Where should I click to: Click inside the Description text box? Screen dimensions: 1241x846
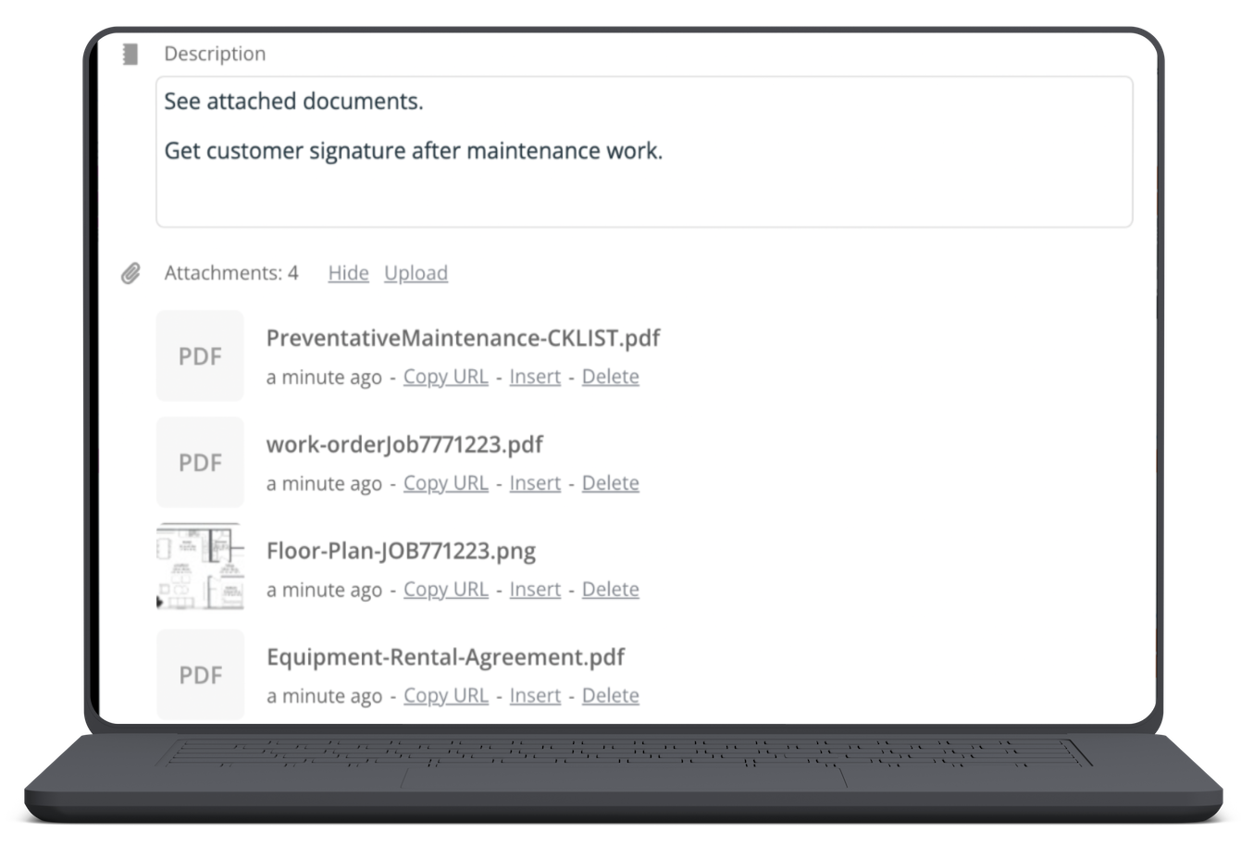click(x=644, y=152)
